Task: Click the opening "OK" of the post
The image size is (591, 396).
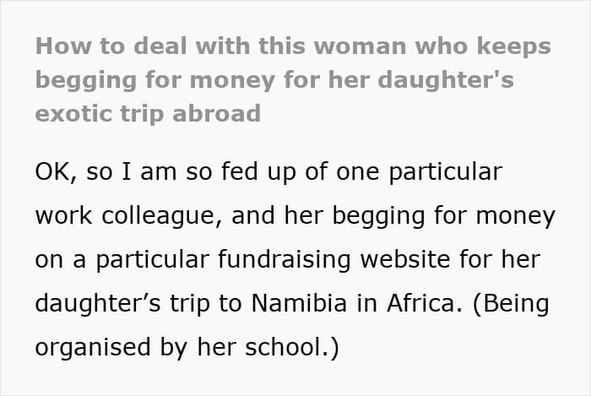Action: pos(52,172)
